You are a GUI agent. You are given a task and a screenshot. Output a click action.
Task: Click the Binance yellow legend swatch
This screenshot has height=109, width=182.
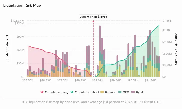pyautogui.click(x=102, y=92)
